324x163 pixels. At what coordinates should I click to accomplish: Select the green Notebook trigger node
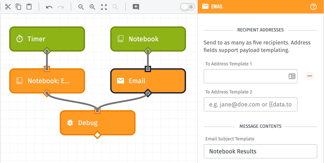[148, 39]
